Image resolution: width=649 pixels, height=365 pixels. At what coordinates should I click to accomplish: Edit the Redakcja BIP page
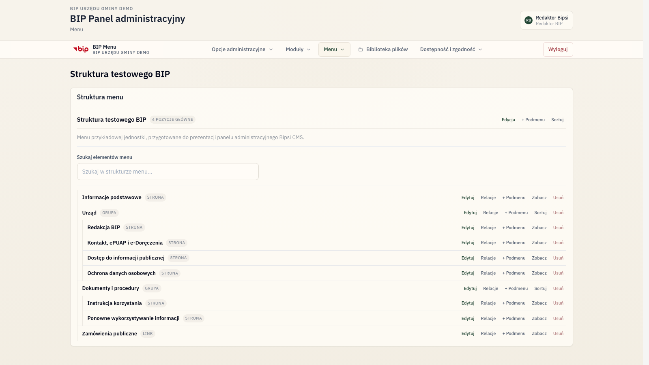tap(468, 228)
